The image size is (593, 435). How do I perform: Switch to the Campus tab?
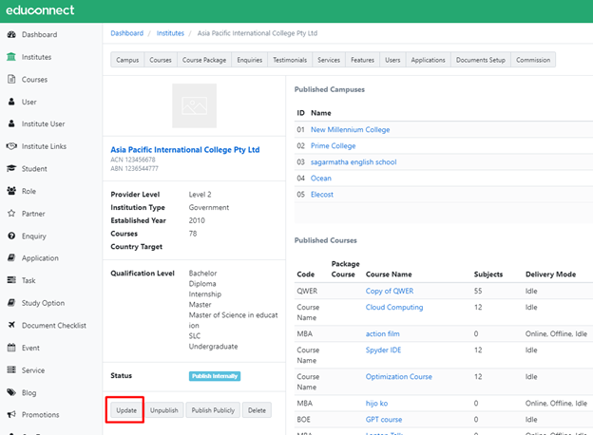click(127, 60)
